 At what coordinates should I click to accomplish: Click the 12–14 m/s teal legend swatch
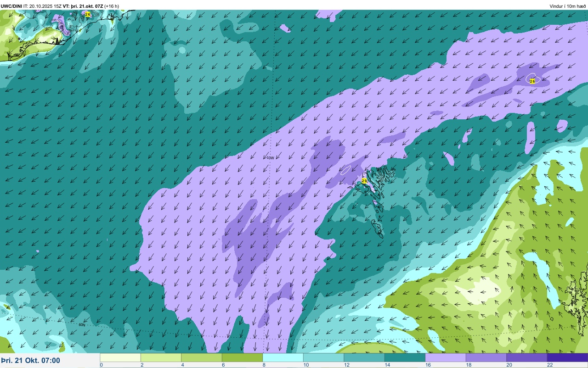[364, 357]
